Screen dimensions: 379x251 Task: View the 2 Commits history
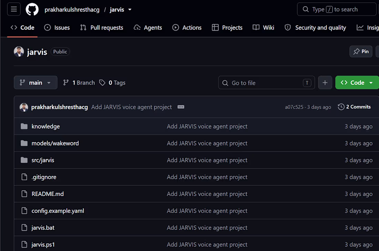click(354, 107)
